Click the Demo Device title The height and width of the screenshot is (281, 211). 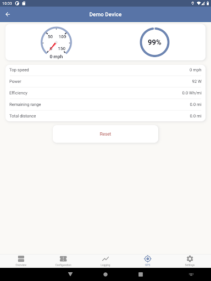pos(105,14)
